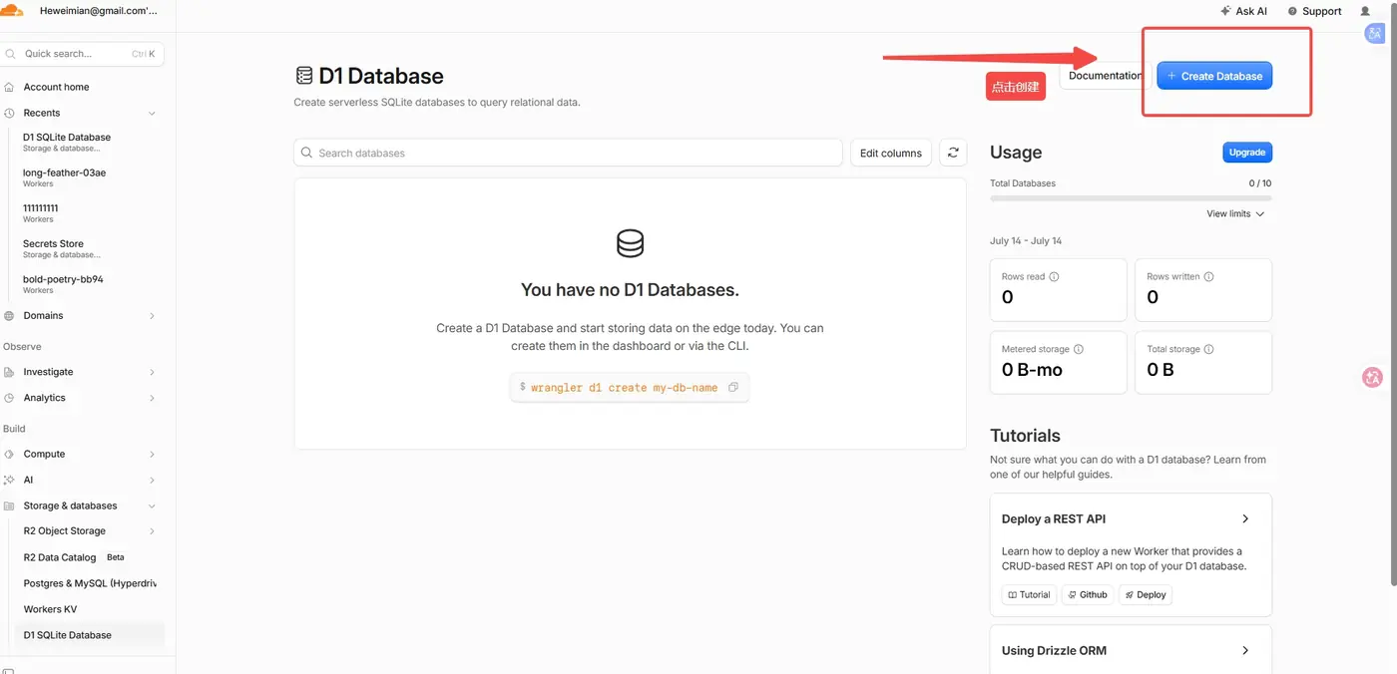
Task: Click the Analytics chart icon
Action: [9, 398]
